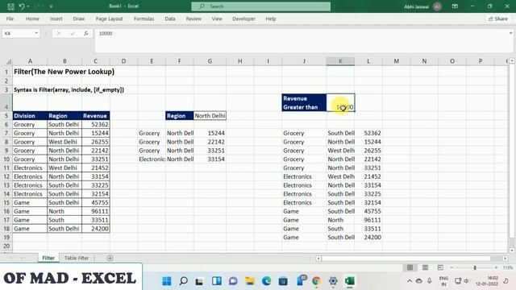Click the Revenue Greater than label cell

tap(304, 102)
